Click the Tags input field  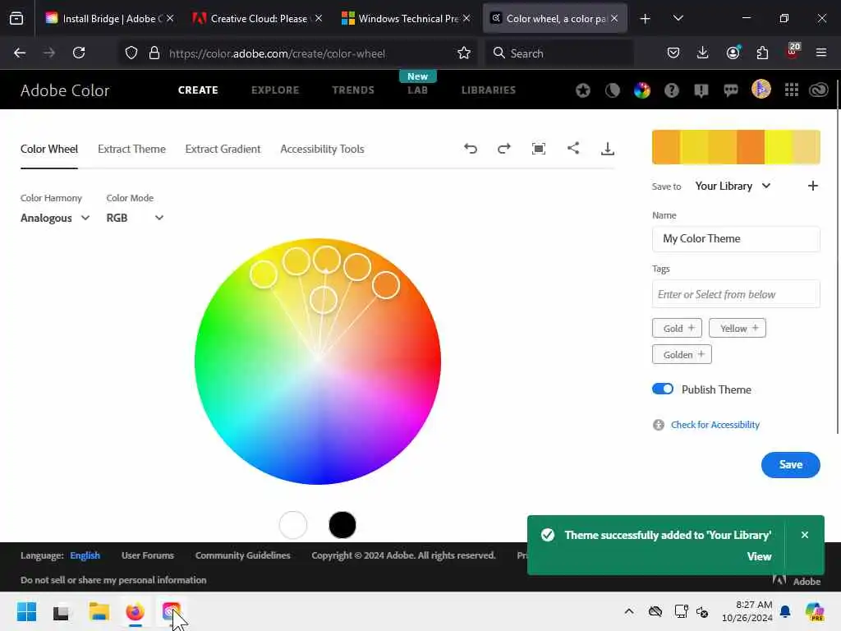(736, 294)
